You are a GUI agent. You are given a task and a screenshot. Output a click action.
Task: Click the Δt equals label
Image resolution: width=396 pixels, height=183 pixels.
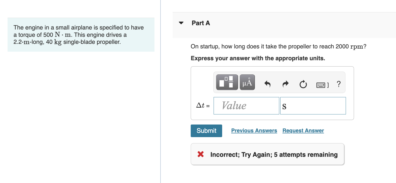[x=203, y=105]
